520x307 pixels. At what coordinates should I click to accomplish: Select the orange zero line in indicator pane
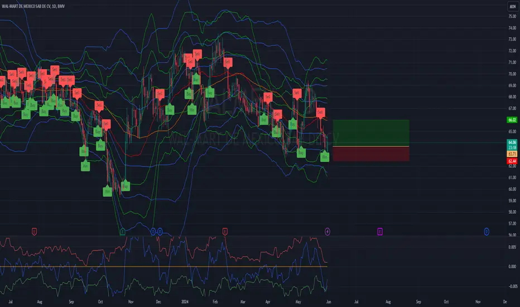[163, 266]
